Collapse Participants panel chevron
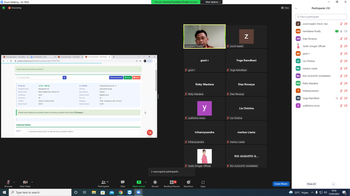The height and width of the screenshot is (196, 350). point(296,8)
